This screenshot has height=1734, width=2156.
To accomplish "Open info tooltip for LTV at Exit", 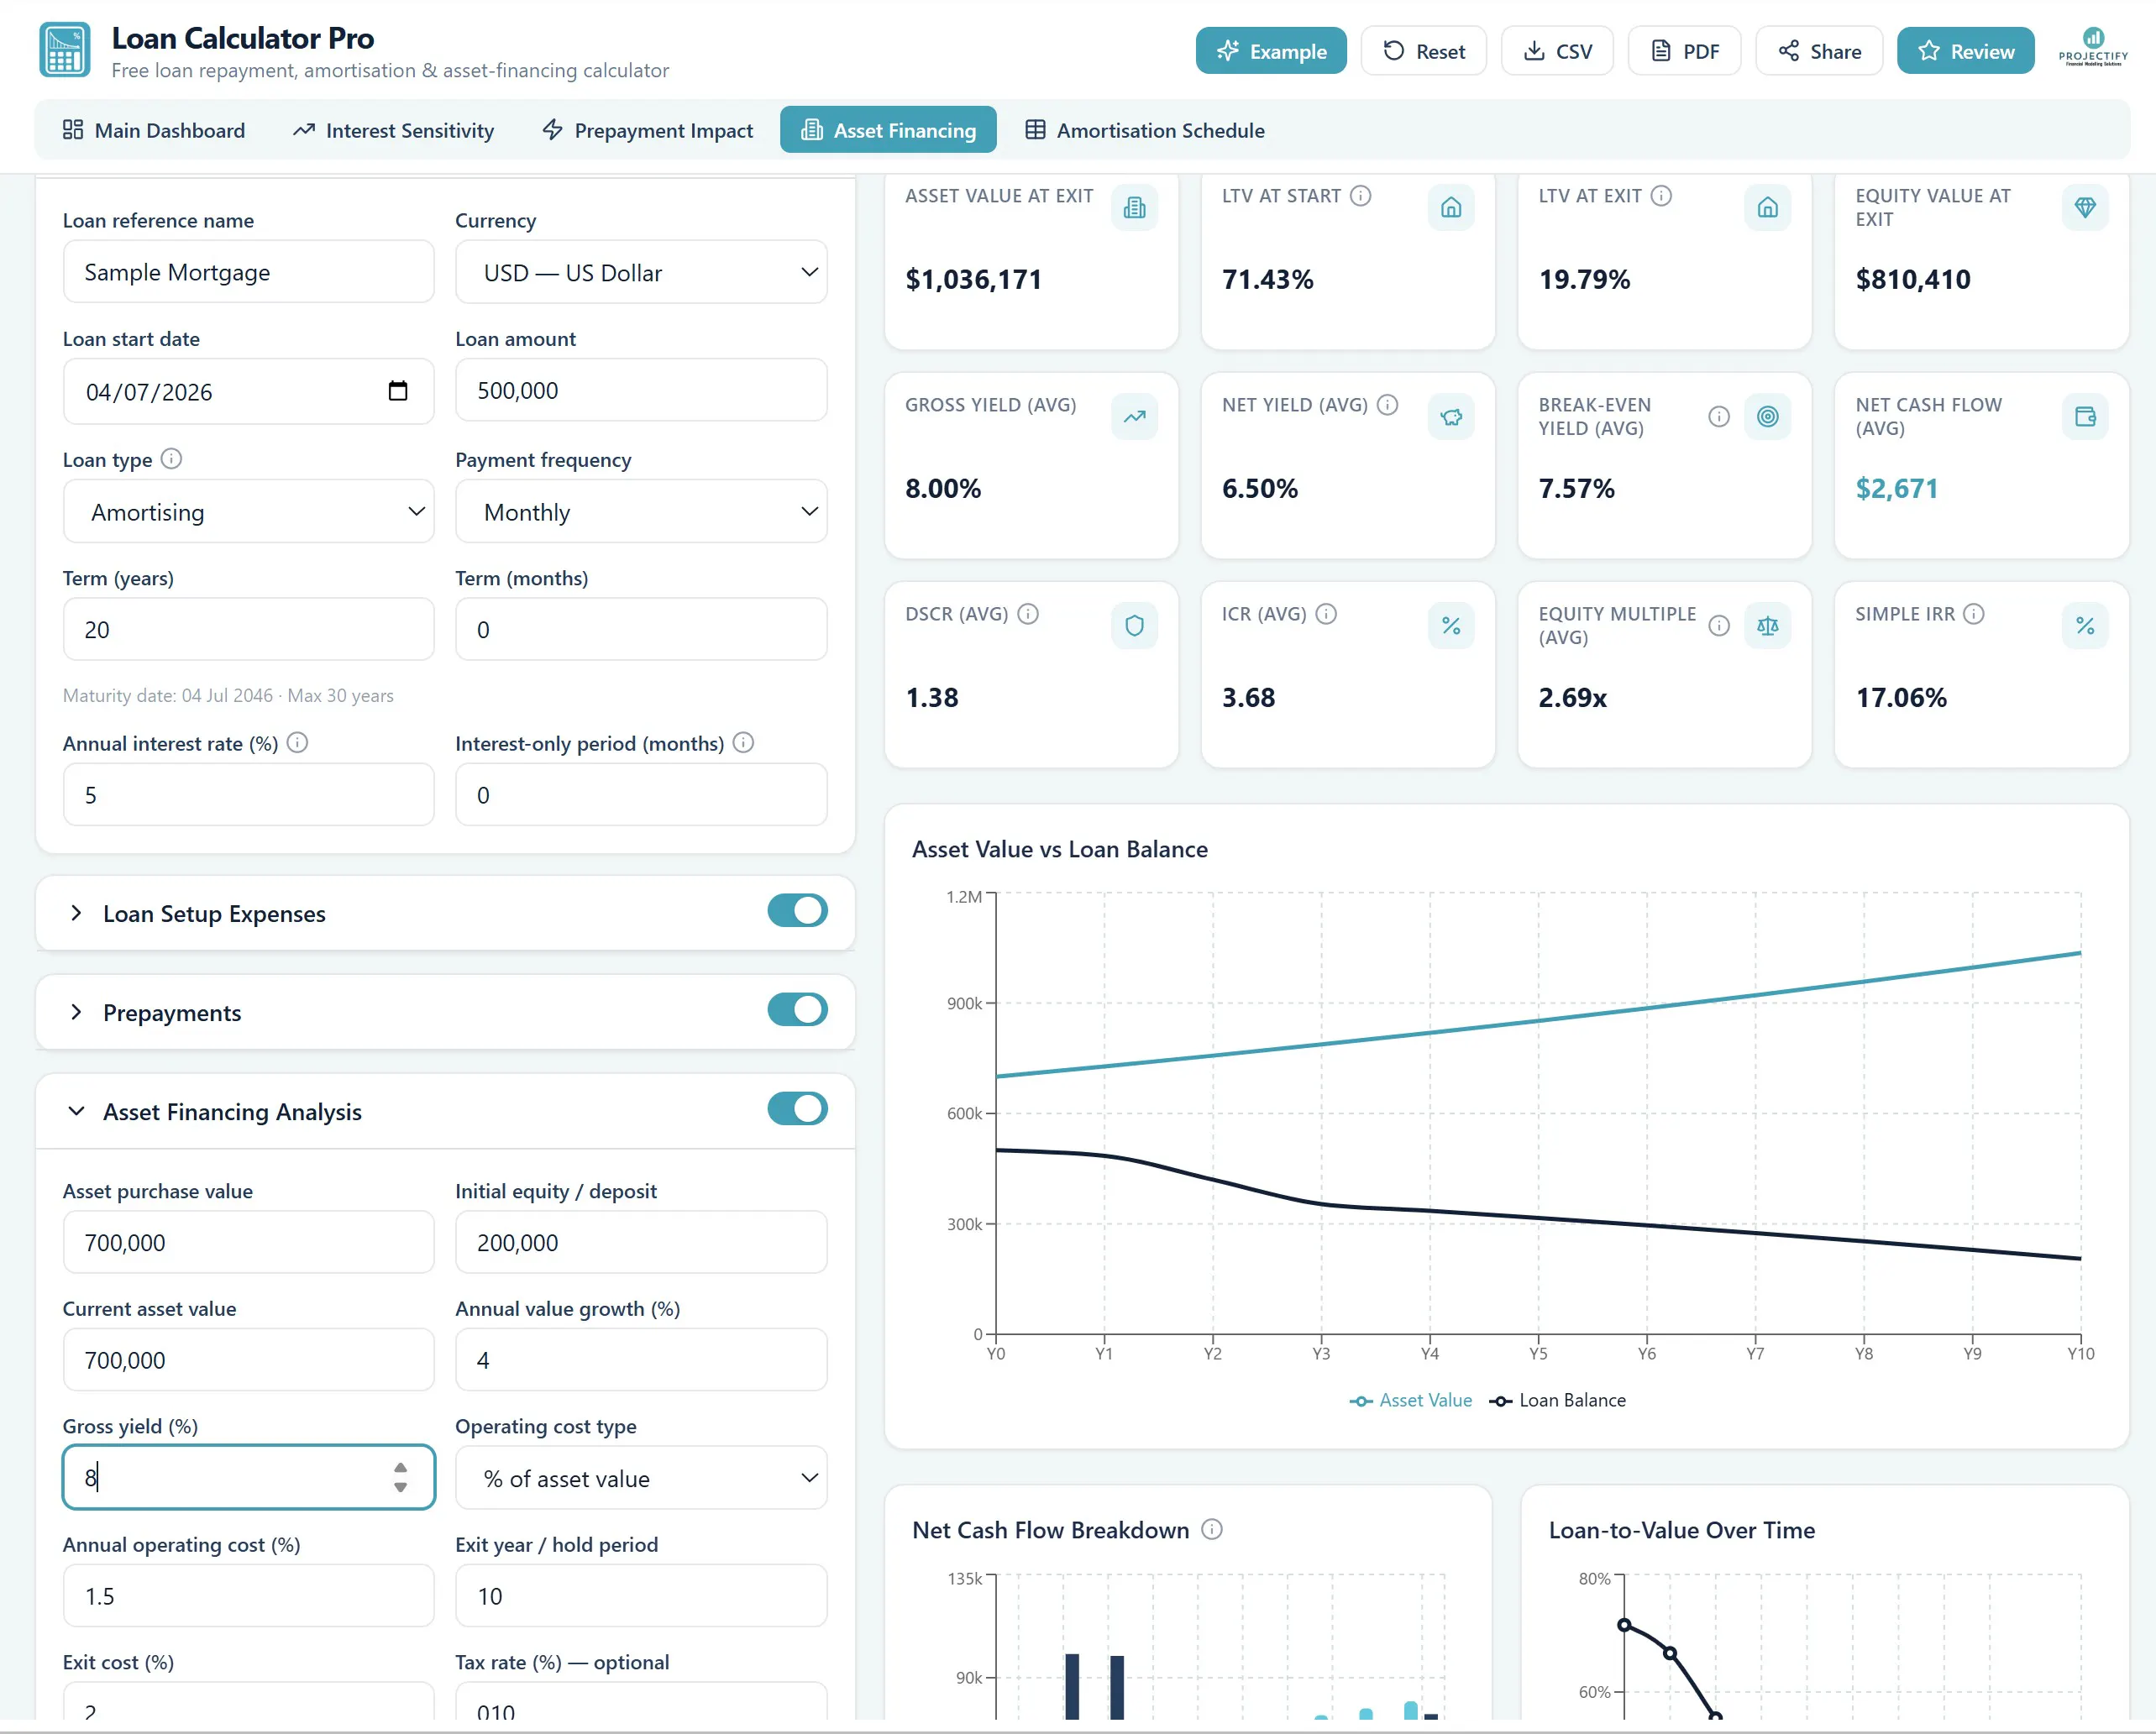I will 1661,195.
